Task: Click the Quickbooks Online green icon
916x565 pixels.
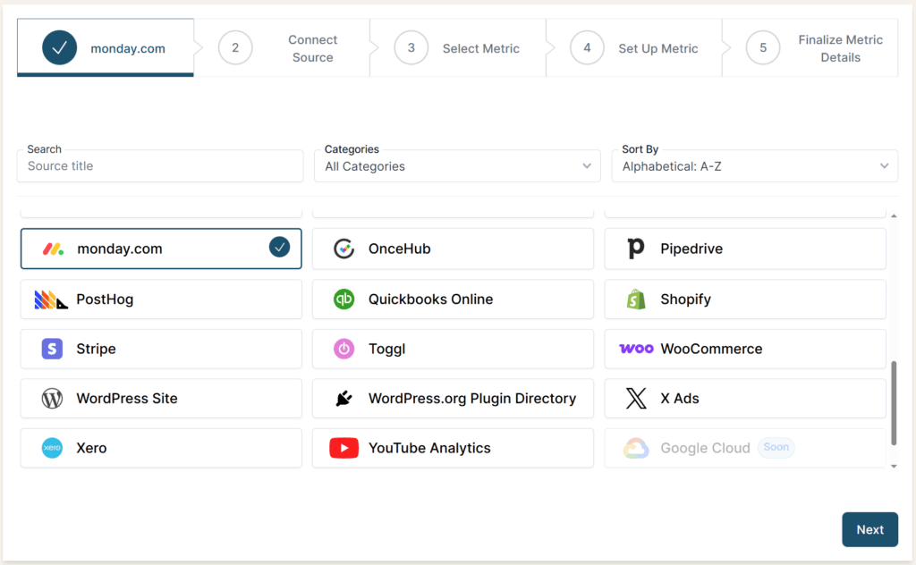Action: click(343, 299)
